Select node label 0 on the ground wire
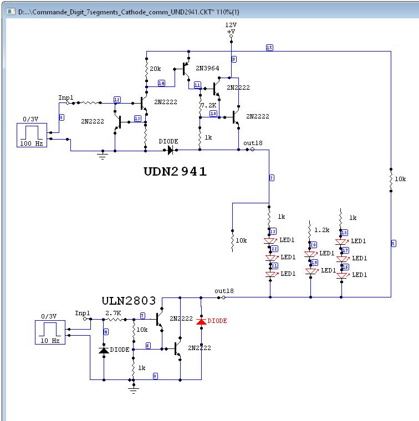 (x=155, y=376)
